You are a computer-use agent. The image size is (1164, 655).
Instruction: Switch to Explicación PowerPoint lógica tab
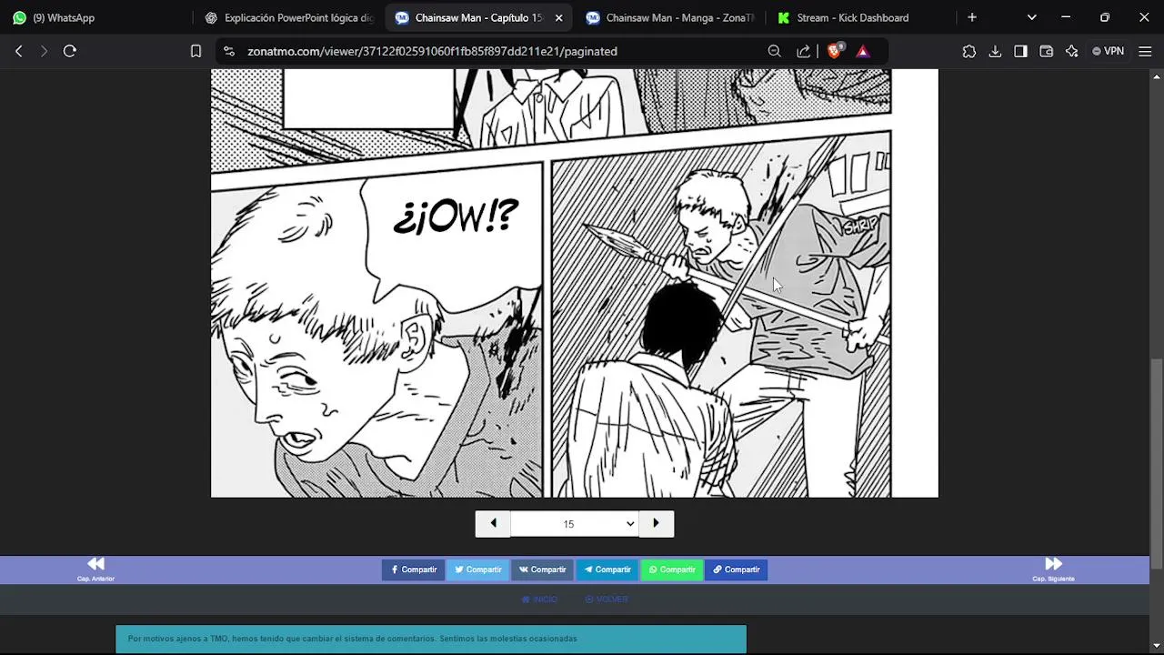289,17
